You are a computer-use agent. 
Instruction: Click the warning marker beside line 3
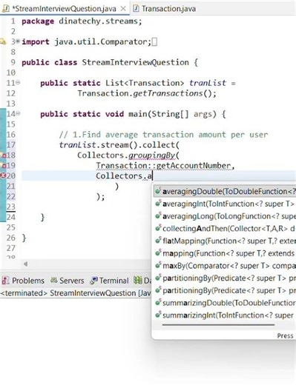(x=3, y=41)
